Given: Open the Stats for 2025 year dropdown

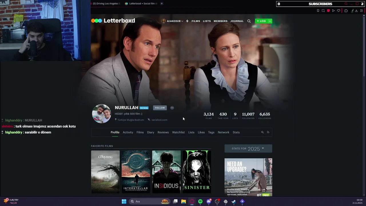Looking at the screenshot, I should [x=248, y=148].
